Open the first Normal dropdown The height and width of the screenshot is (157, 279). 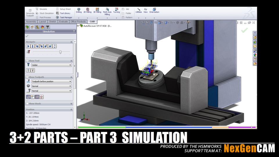(52, 86)
